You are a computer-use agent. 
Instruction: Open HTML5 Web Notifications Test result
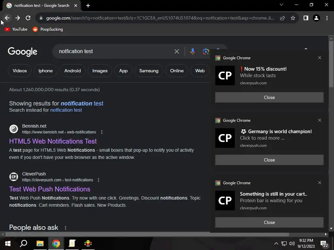[x=53, y=141]
